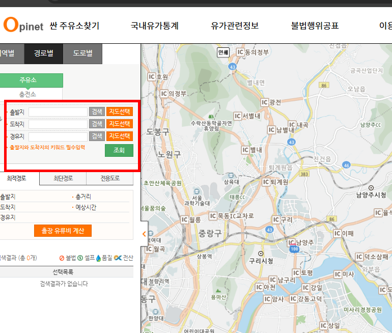The height and width of the screenshot is (333, 392).
Task: Click 지도선택 for 도착지
Action: tap(120, 124)
